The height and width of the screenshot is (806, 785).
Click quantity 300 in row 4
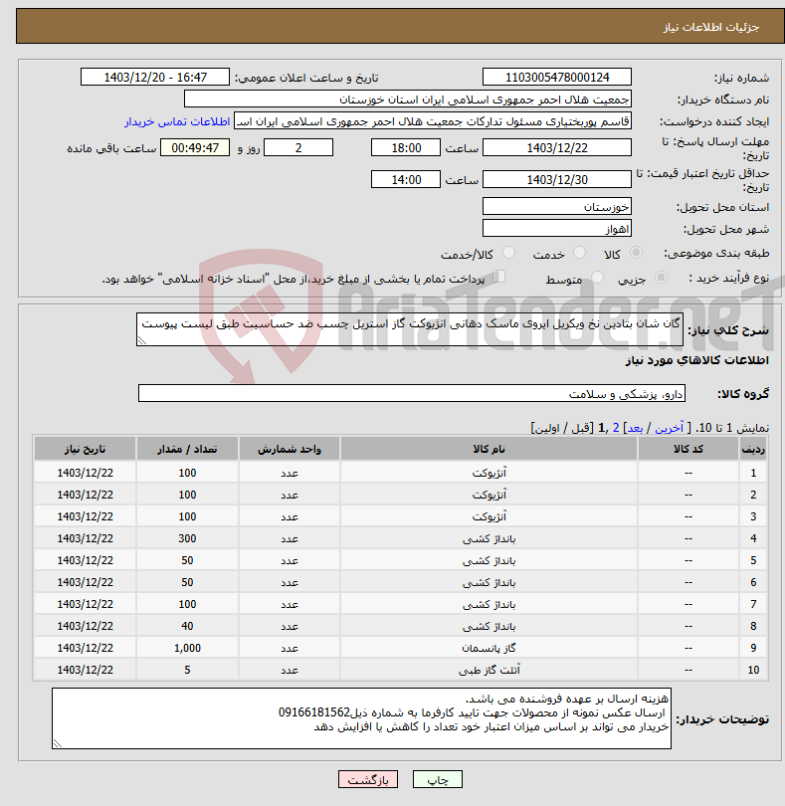[187, 538]
